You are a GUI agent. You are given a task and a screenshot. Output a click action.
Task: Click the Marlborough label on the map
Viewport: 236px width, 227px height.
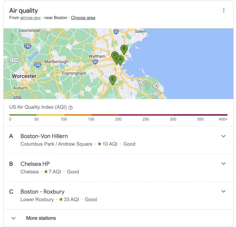pyautogui.click(x=56, y=62)
